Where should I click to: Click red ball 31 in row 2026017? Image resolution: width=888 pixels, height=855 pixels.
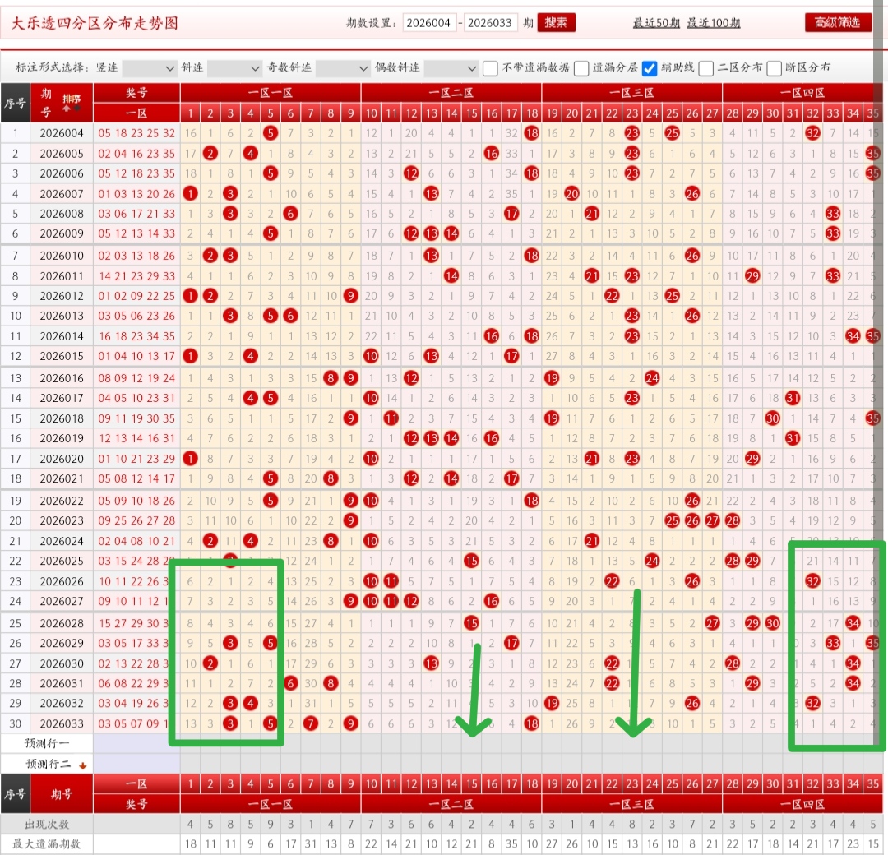click(793, 398)
